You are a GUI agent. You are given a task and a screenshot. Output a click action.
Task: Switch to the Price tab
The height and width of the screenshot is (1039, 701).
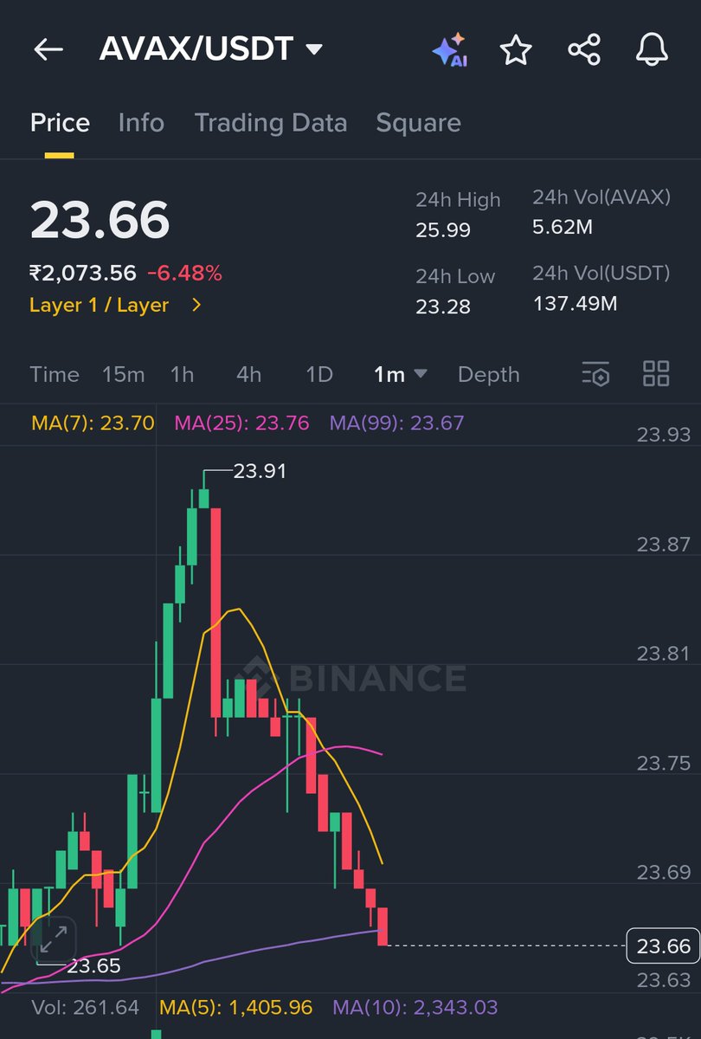click(60, 123)
